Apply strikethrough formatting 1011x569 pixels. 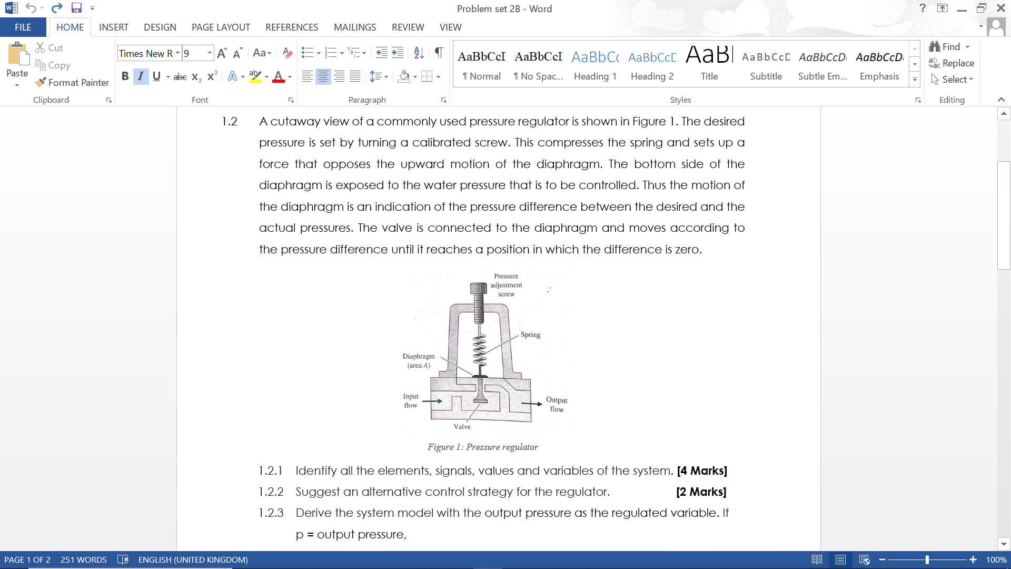180,76
